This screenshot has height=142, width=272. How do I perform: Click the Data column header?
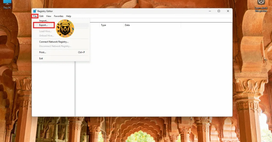pyautogui.click(x=127, y=25)
